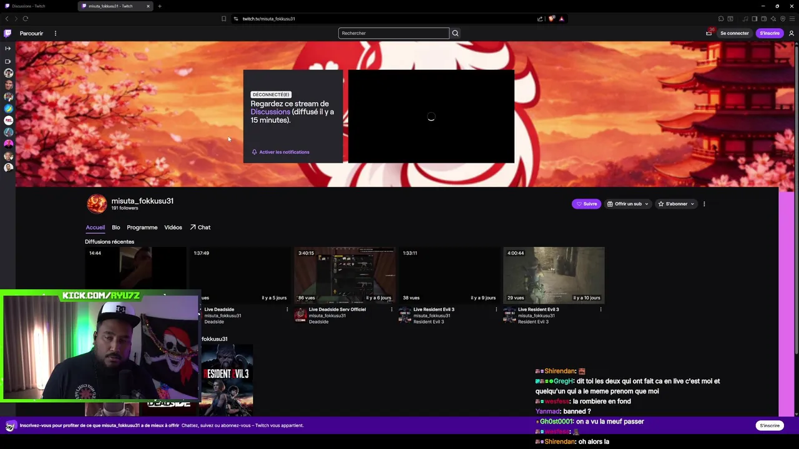Click the share icon in the address bar
This screenshot has height=449, width=799.
click(540, 19)
